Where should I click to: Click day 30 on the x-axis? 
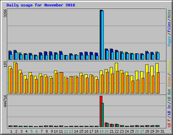[x=157, y=131]
